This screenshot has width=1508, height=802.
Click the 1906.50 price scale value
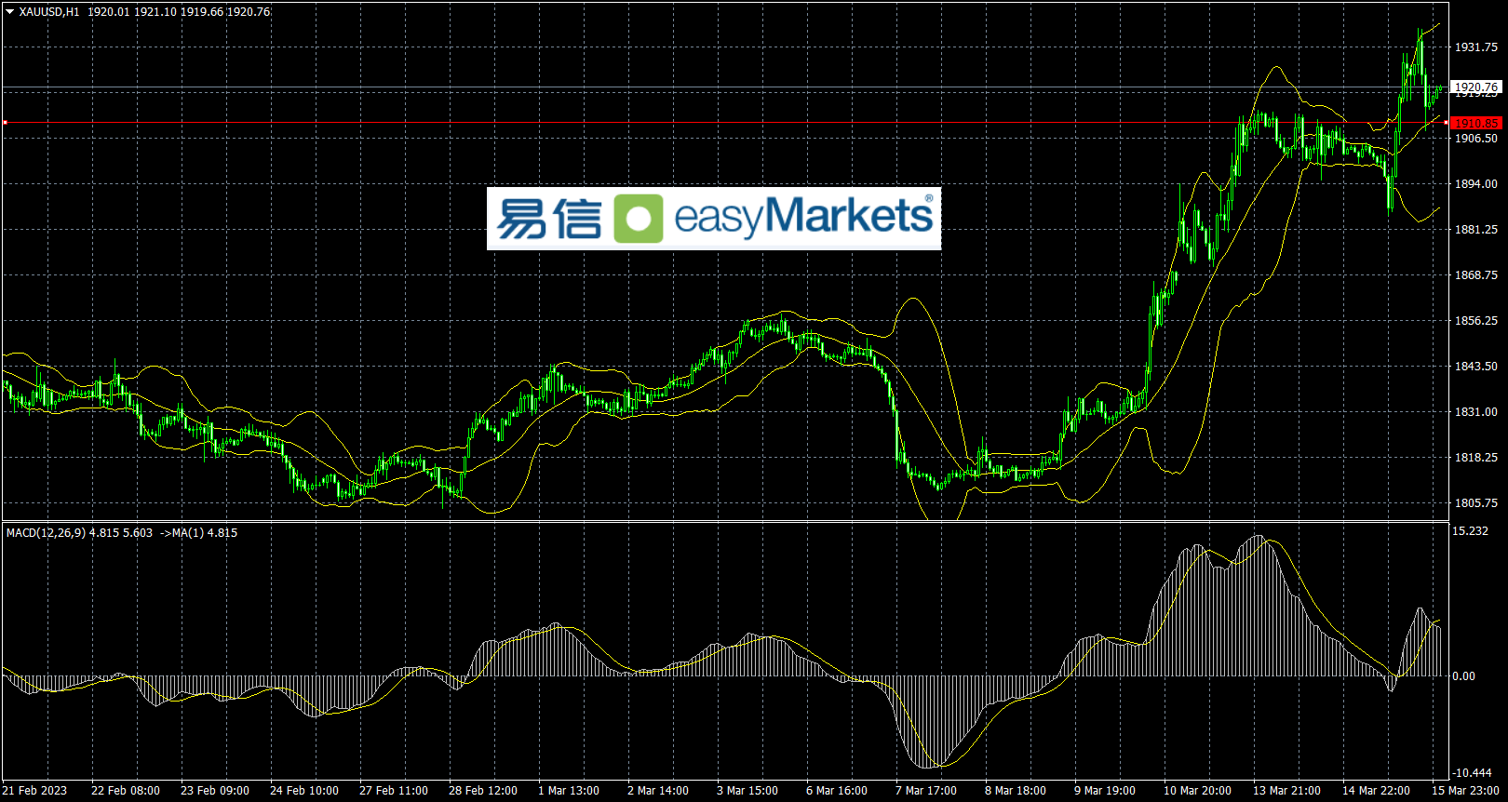(1476, 139)
